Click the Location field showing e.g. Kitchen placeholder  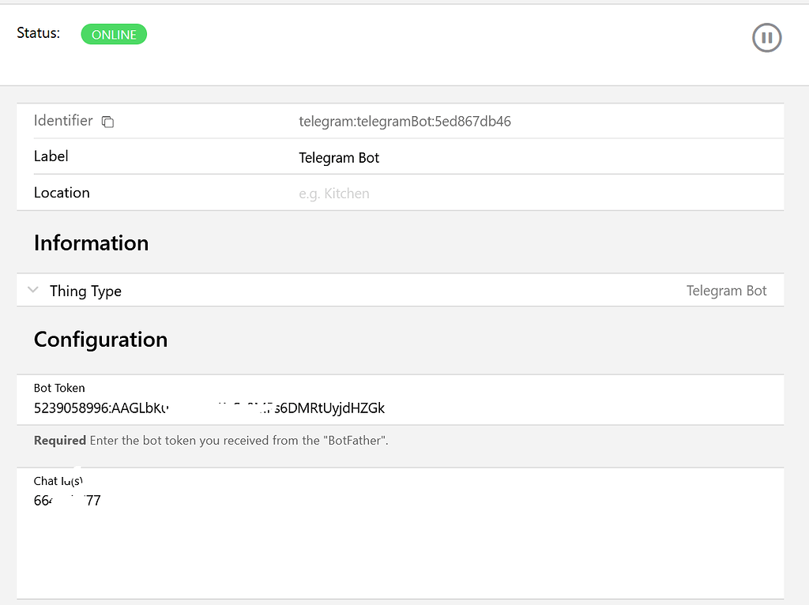(x=334, y=192)
